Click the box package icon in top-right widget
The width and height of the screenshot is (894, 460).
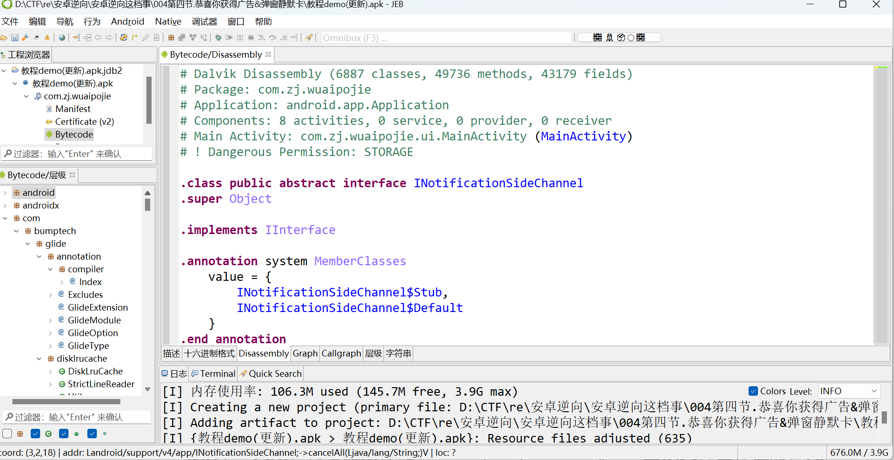(x=621, y=37)
